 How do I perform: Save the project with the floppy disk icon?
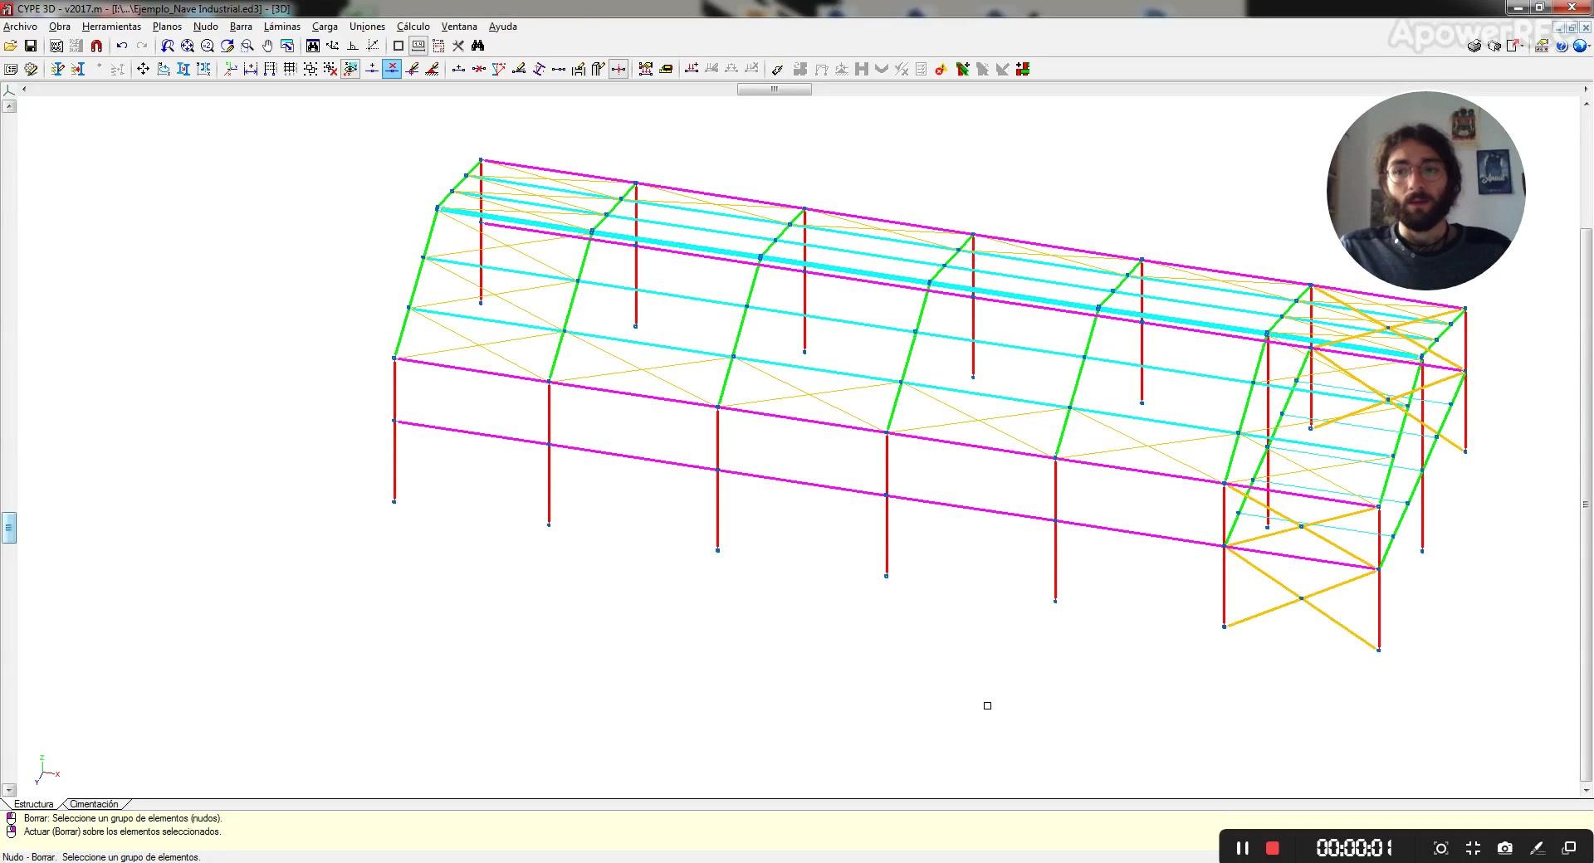(x=31, y=46)
